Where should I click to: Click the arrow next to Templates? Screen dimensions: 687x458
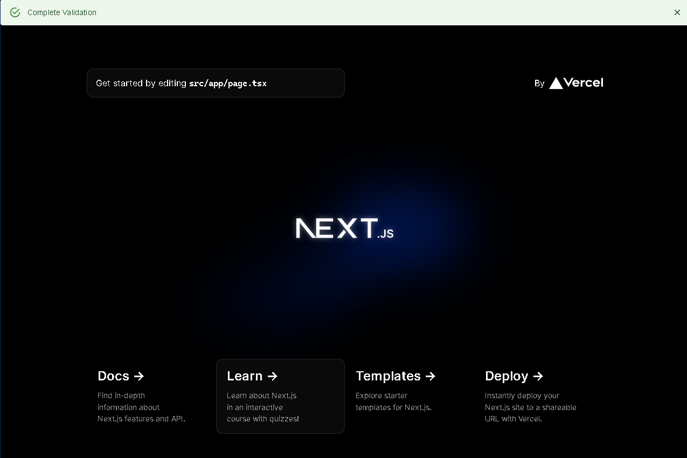click(430, 376)
